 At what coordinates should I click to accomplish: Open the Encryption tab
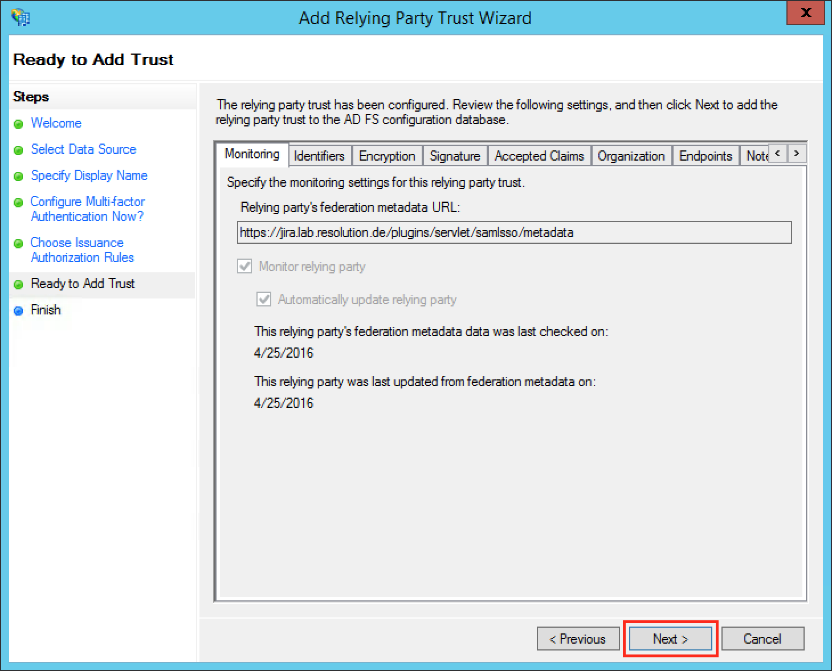click(387, 156)
